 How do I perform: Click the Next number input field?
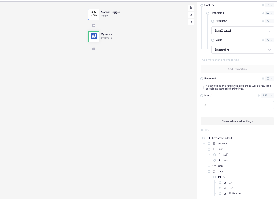pos(237,105)
